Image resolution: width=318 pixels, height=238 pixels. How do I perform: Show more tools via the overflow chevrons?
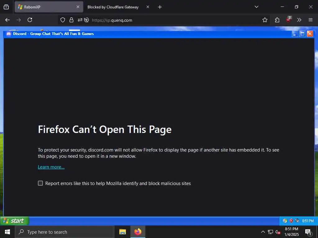pyautogui.click(x=299, y=20)
